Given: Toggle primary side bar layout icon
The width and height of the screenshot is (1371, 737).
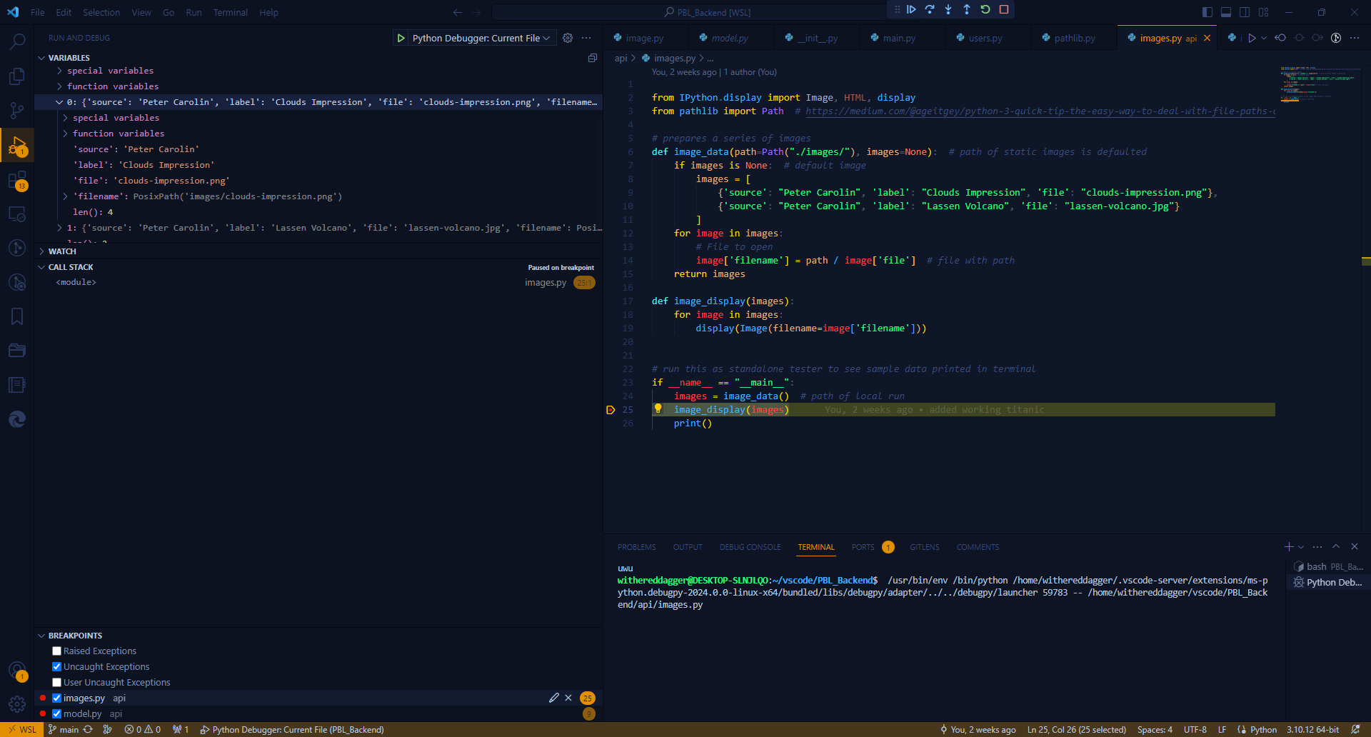Looking at the screenshot, I should (x=1207, y=12).
